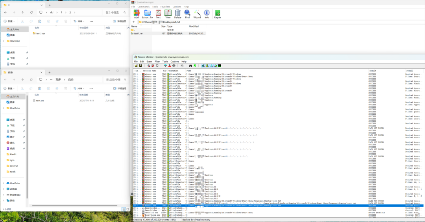425x222 pixels.
Task: Click the WinRAR Delete trash icon
Action: click(x=177, y=14)
